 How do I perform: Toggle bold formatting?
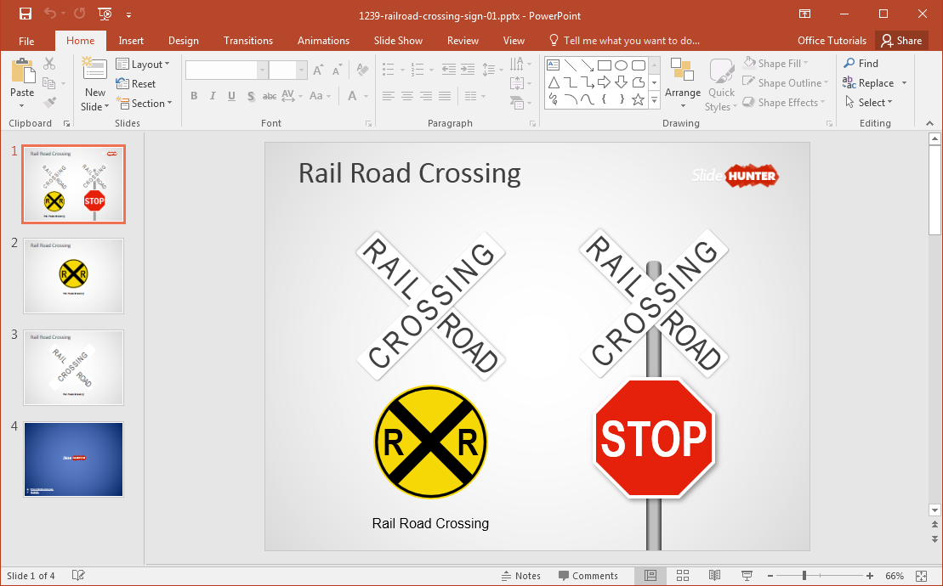click(x=193, y=96)
